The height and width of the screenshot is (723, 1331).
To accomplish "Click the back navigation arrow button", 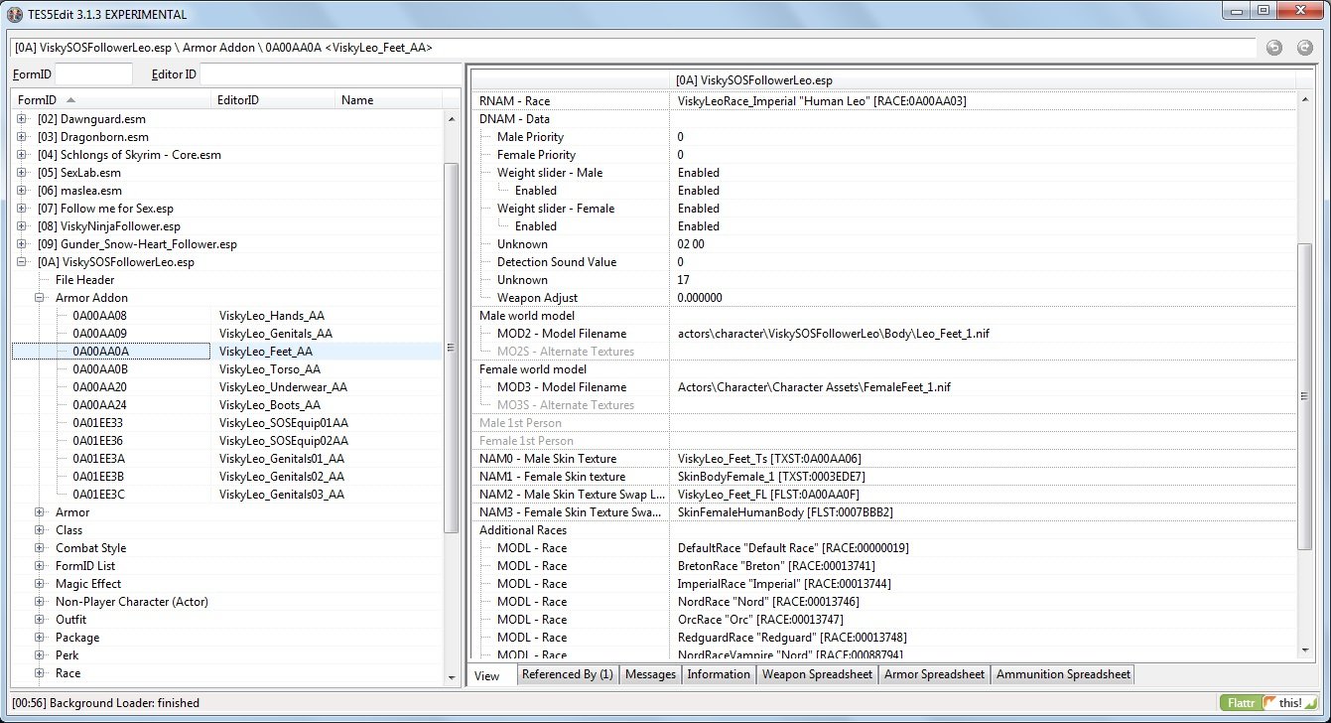I will pyautogui.click(x=1275, y=48).
